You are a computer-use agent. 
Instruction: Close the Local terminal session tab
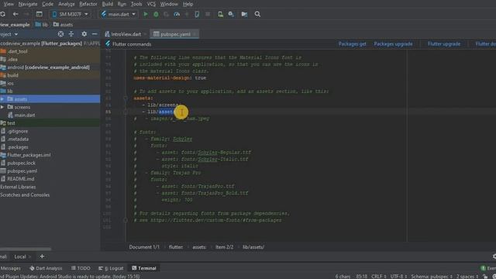[30, 257]
